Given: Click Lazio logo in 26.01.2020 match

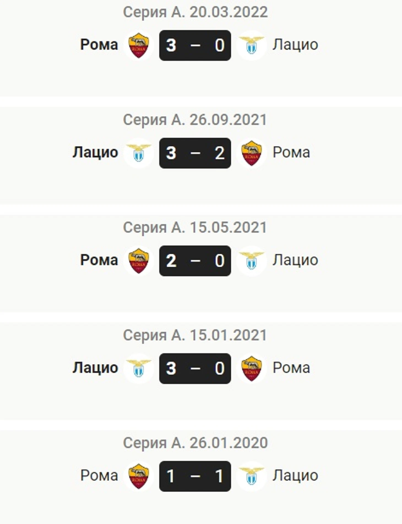Looking at the screenshot, I should [251, 476].
